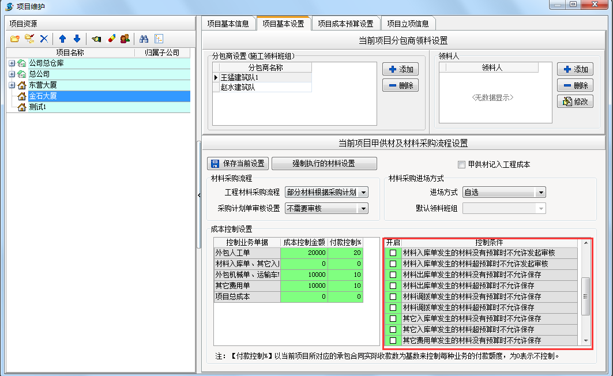Switch to 项目成本预算设置 tab
The height and width of the screenshot is (376, 613).
pos(345,24)
